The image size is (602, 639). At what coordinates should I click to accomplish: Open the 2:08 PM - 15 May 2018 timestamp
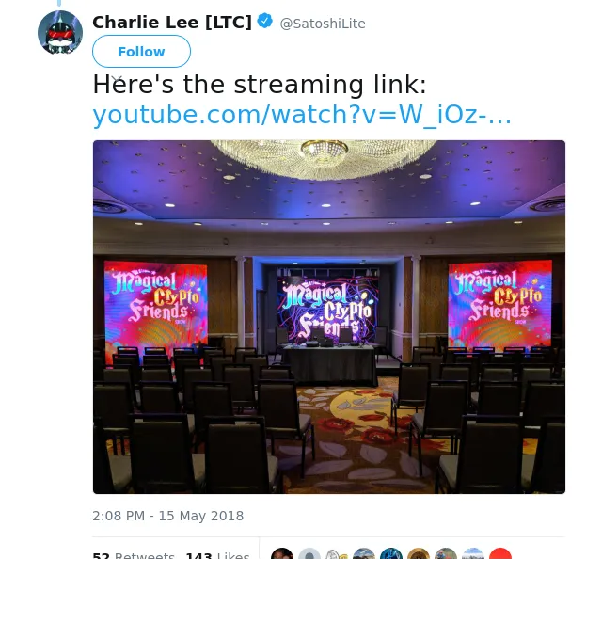(x=167, y=516)
